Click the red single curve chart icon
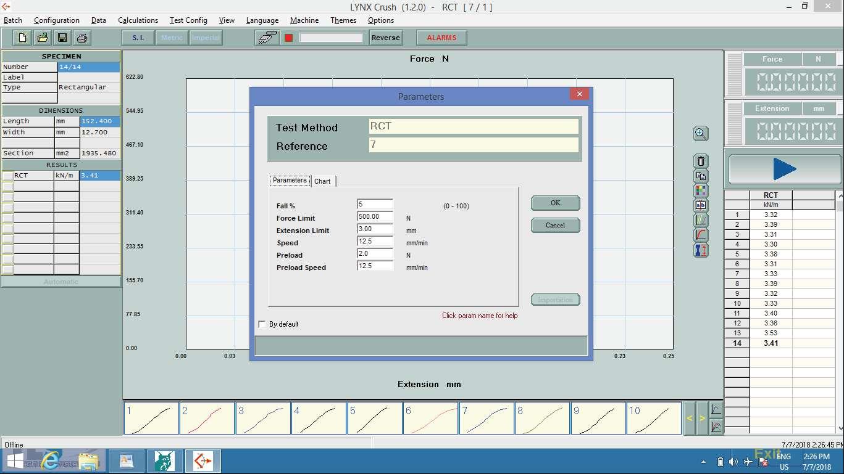Image resolution: width=844 pixels, height=474 pixels. coord(701,235)
